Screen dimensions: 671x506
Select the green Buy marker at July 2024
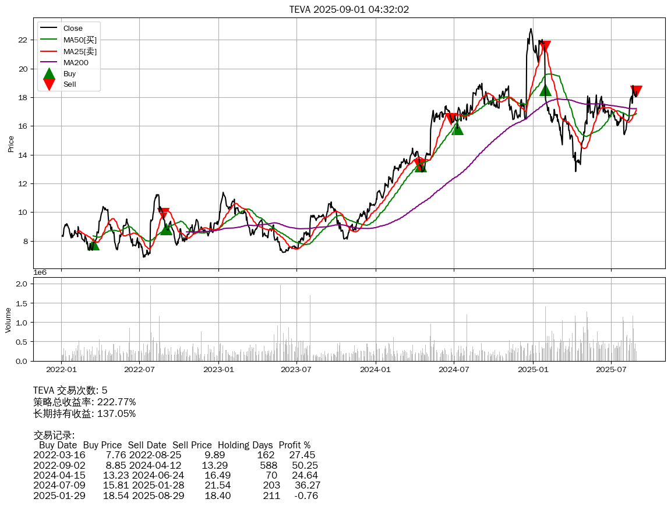pos(458,129)
